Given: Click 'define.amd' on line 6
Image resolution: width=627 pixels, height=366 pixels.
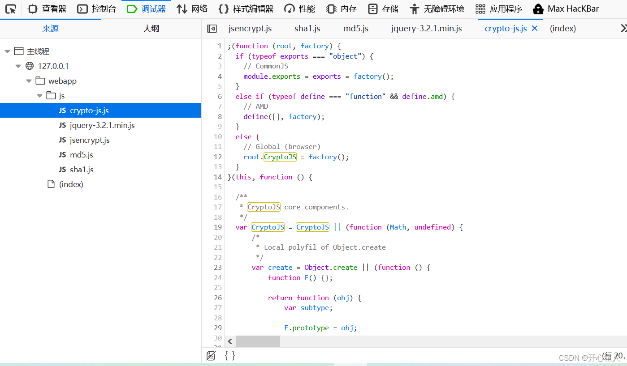Looking at the screenshot, I should point(422,97).
